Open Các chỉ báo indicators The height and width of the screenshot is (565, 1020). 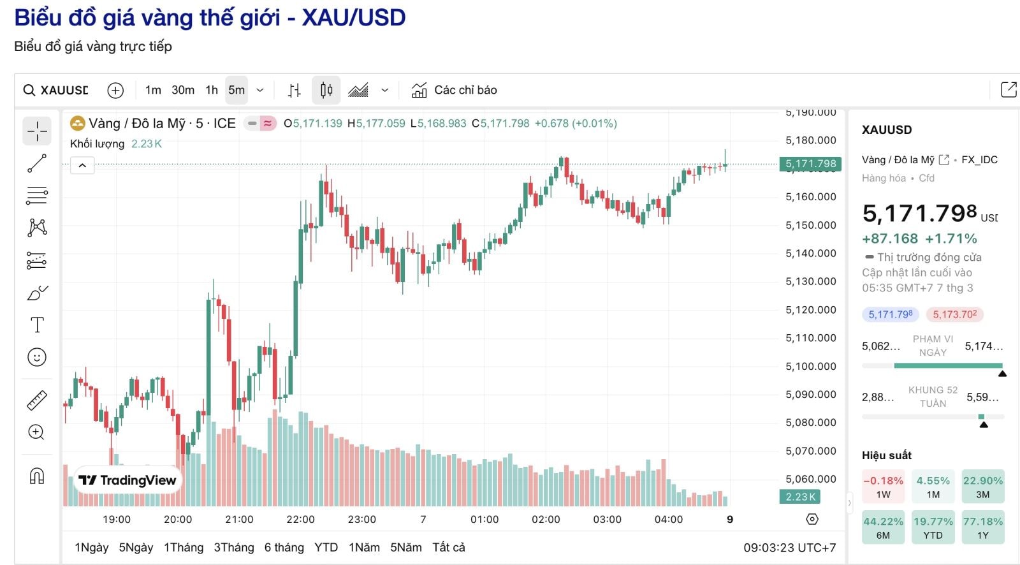[454, 91]
